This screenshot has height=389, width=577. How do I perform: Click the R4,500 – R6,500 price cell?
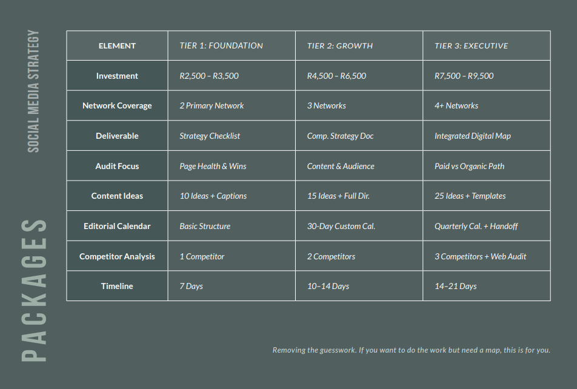click(336, 76)
